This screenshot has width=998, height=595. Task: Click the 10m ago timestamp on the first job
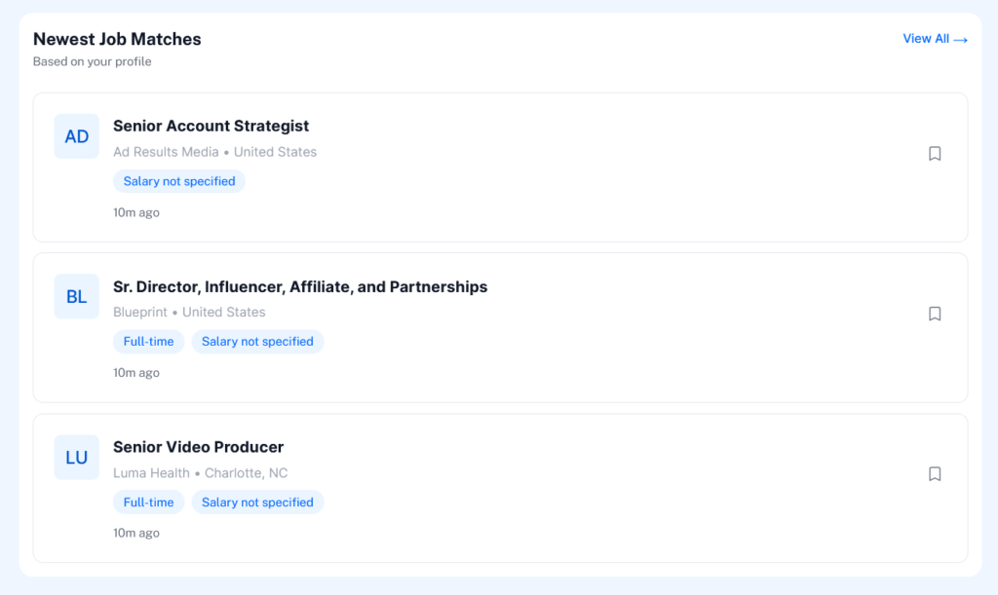point(135,211)
